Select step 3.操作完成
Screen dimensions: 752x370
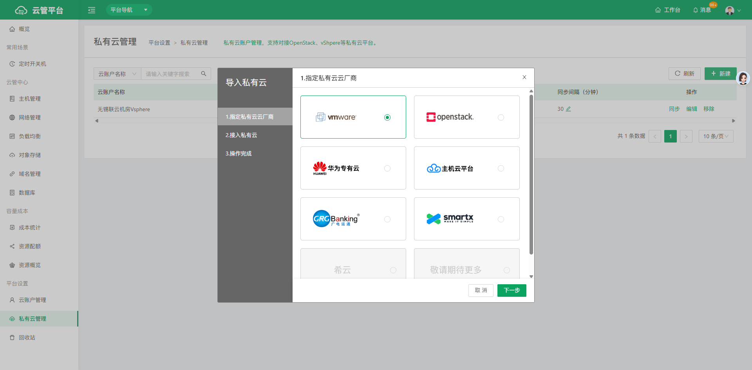(255, 153)
